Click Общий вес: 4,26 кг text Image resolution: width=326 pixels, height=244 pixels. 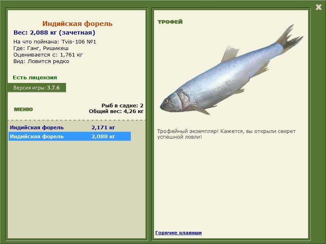point(116,111)
